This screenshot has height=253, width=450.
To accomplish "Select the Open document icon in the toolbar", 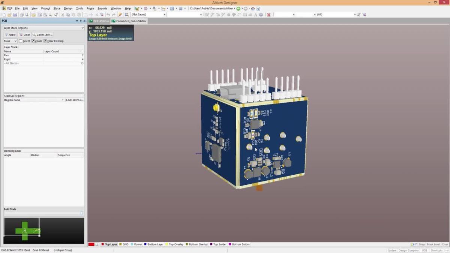I will [x=10, y=14].
